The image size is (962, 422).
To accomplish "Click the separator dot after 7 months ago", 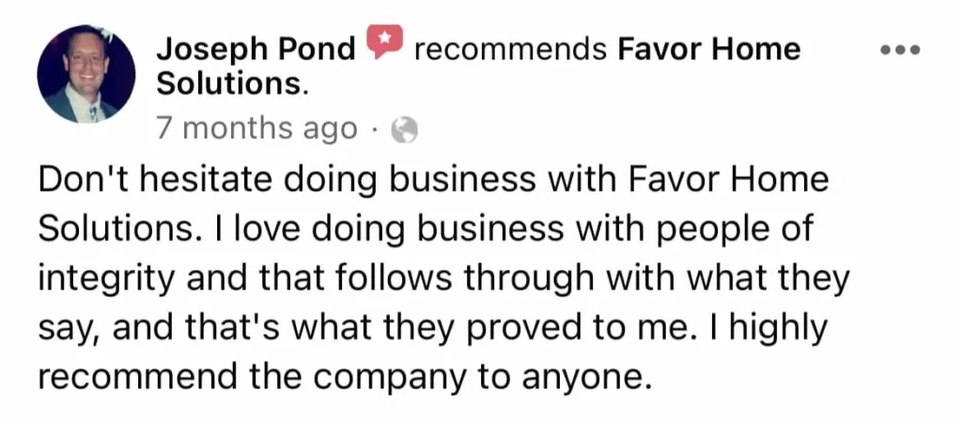I will click(x=375, y=131).
